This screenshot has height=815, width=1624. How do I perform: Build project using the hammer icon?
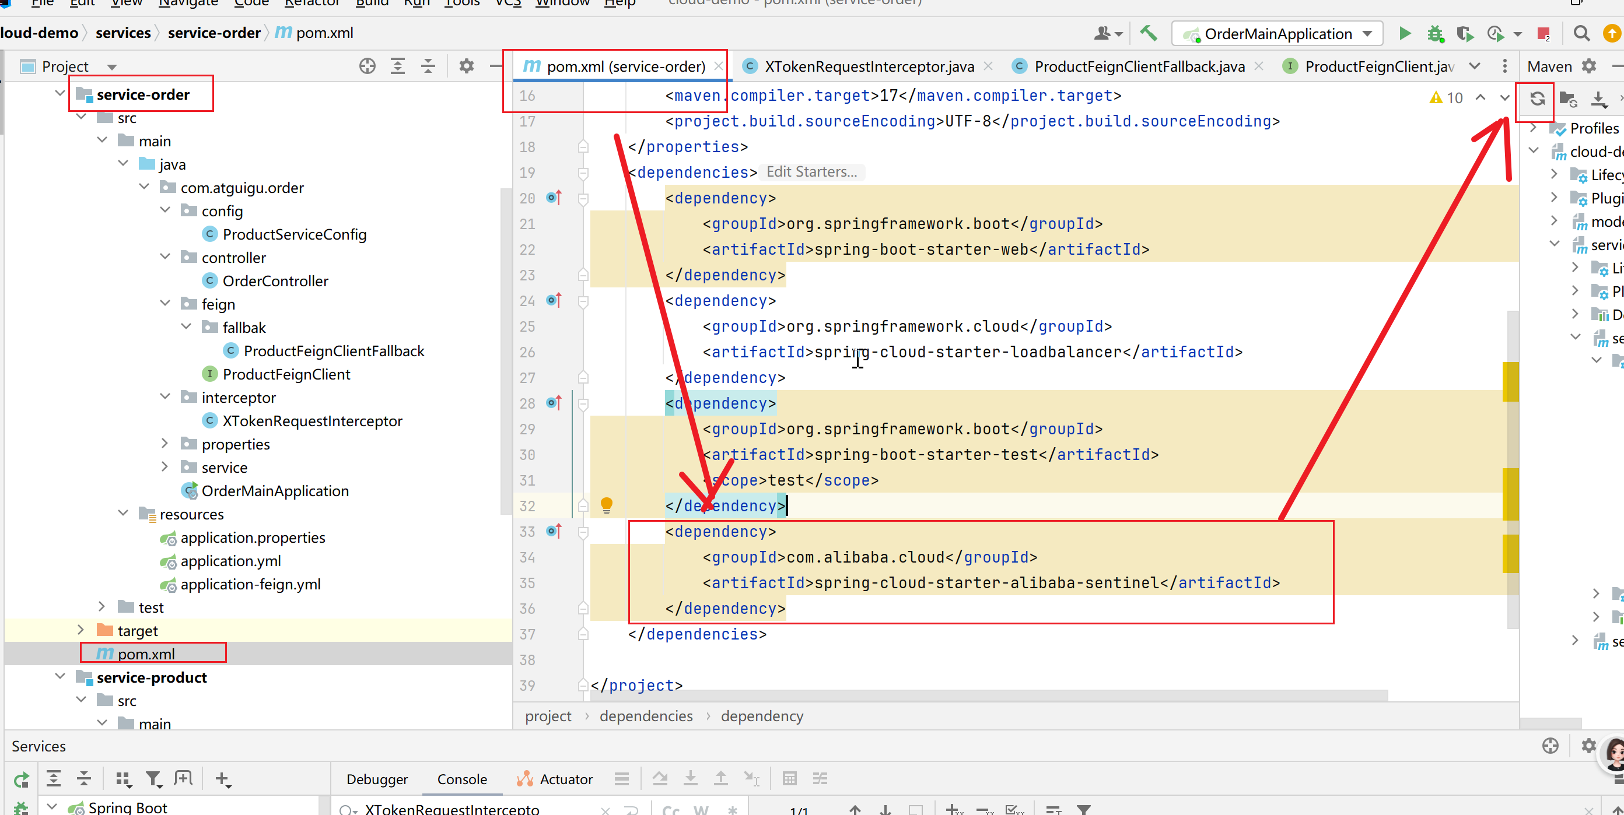pos(1149,33)
